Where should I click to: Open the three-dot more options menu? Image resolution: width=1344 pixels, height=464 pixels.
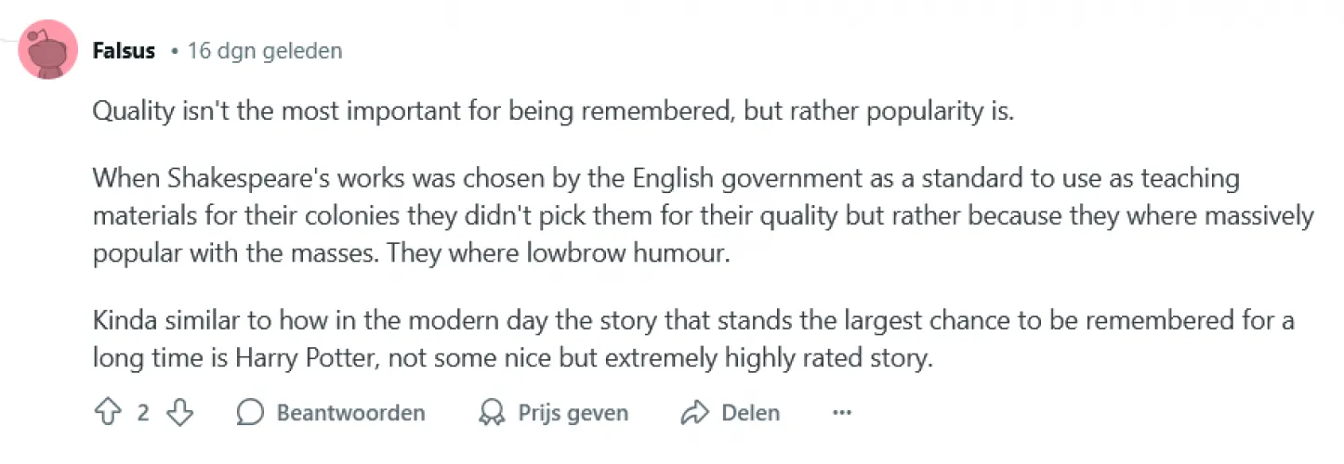pyautogui.click(x=842, y=413)
